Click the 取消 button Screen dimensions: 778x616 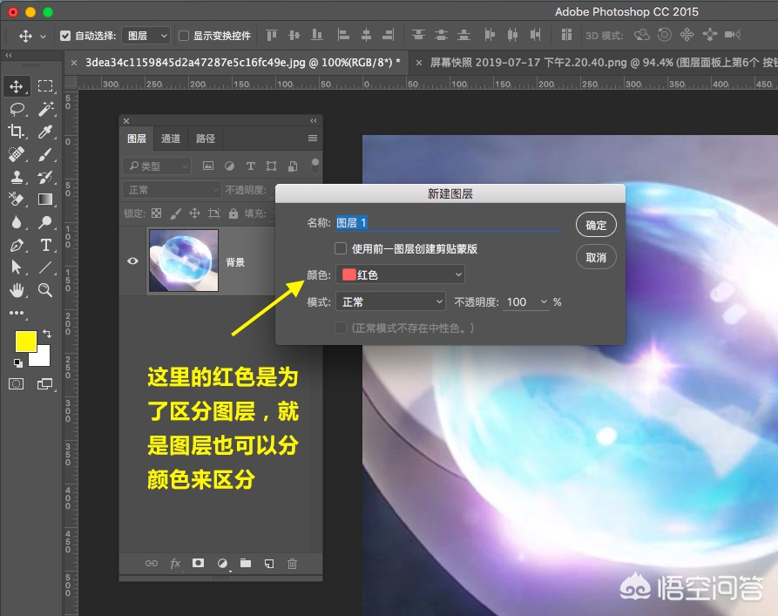click(x=595, y=256)
